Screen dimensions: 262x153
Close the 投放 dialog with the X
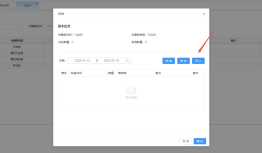point(204,14)
